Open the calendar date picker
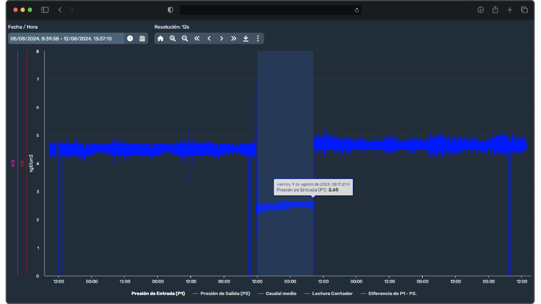 click(x=142, y=38)
